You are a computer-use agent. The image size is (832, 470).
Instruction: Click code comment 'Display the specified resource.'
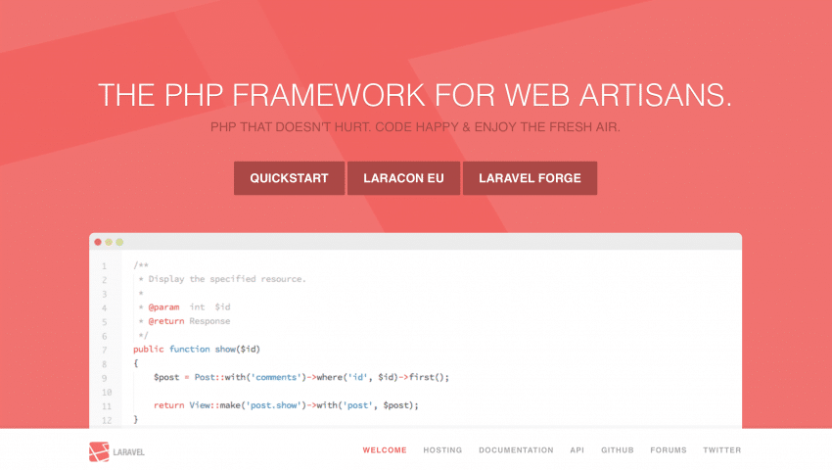click(227, 279)
